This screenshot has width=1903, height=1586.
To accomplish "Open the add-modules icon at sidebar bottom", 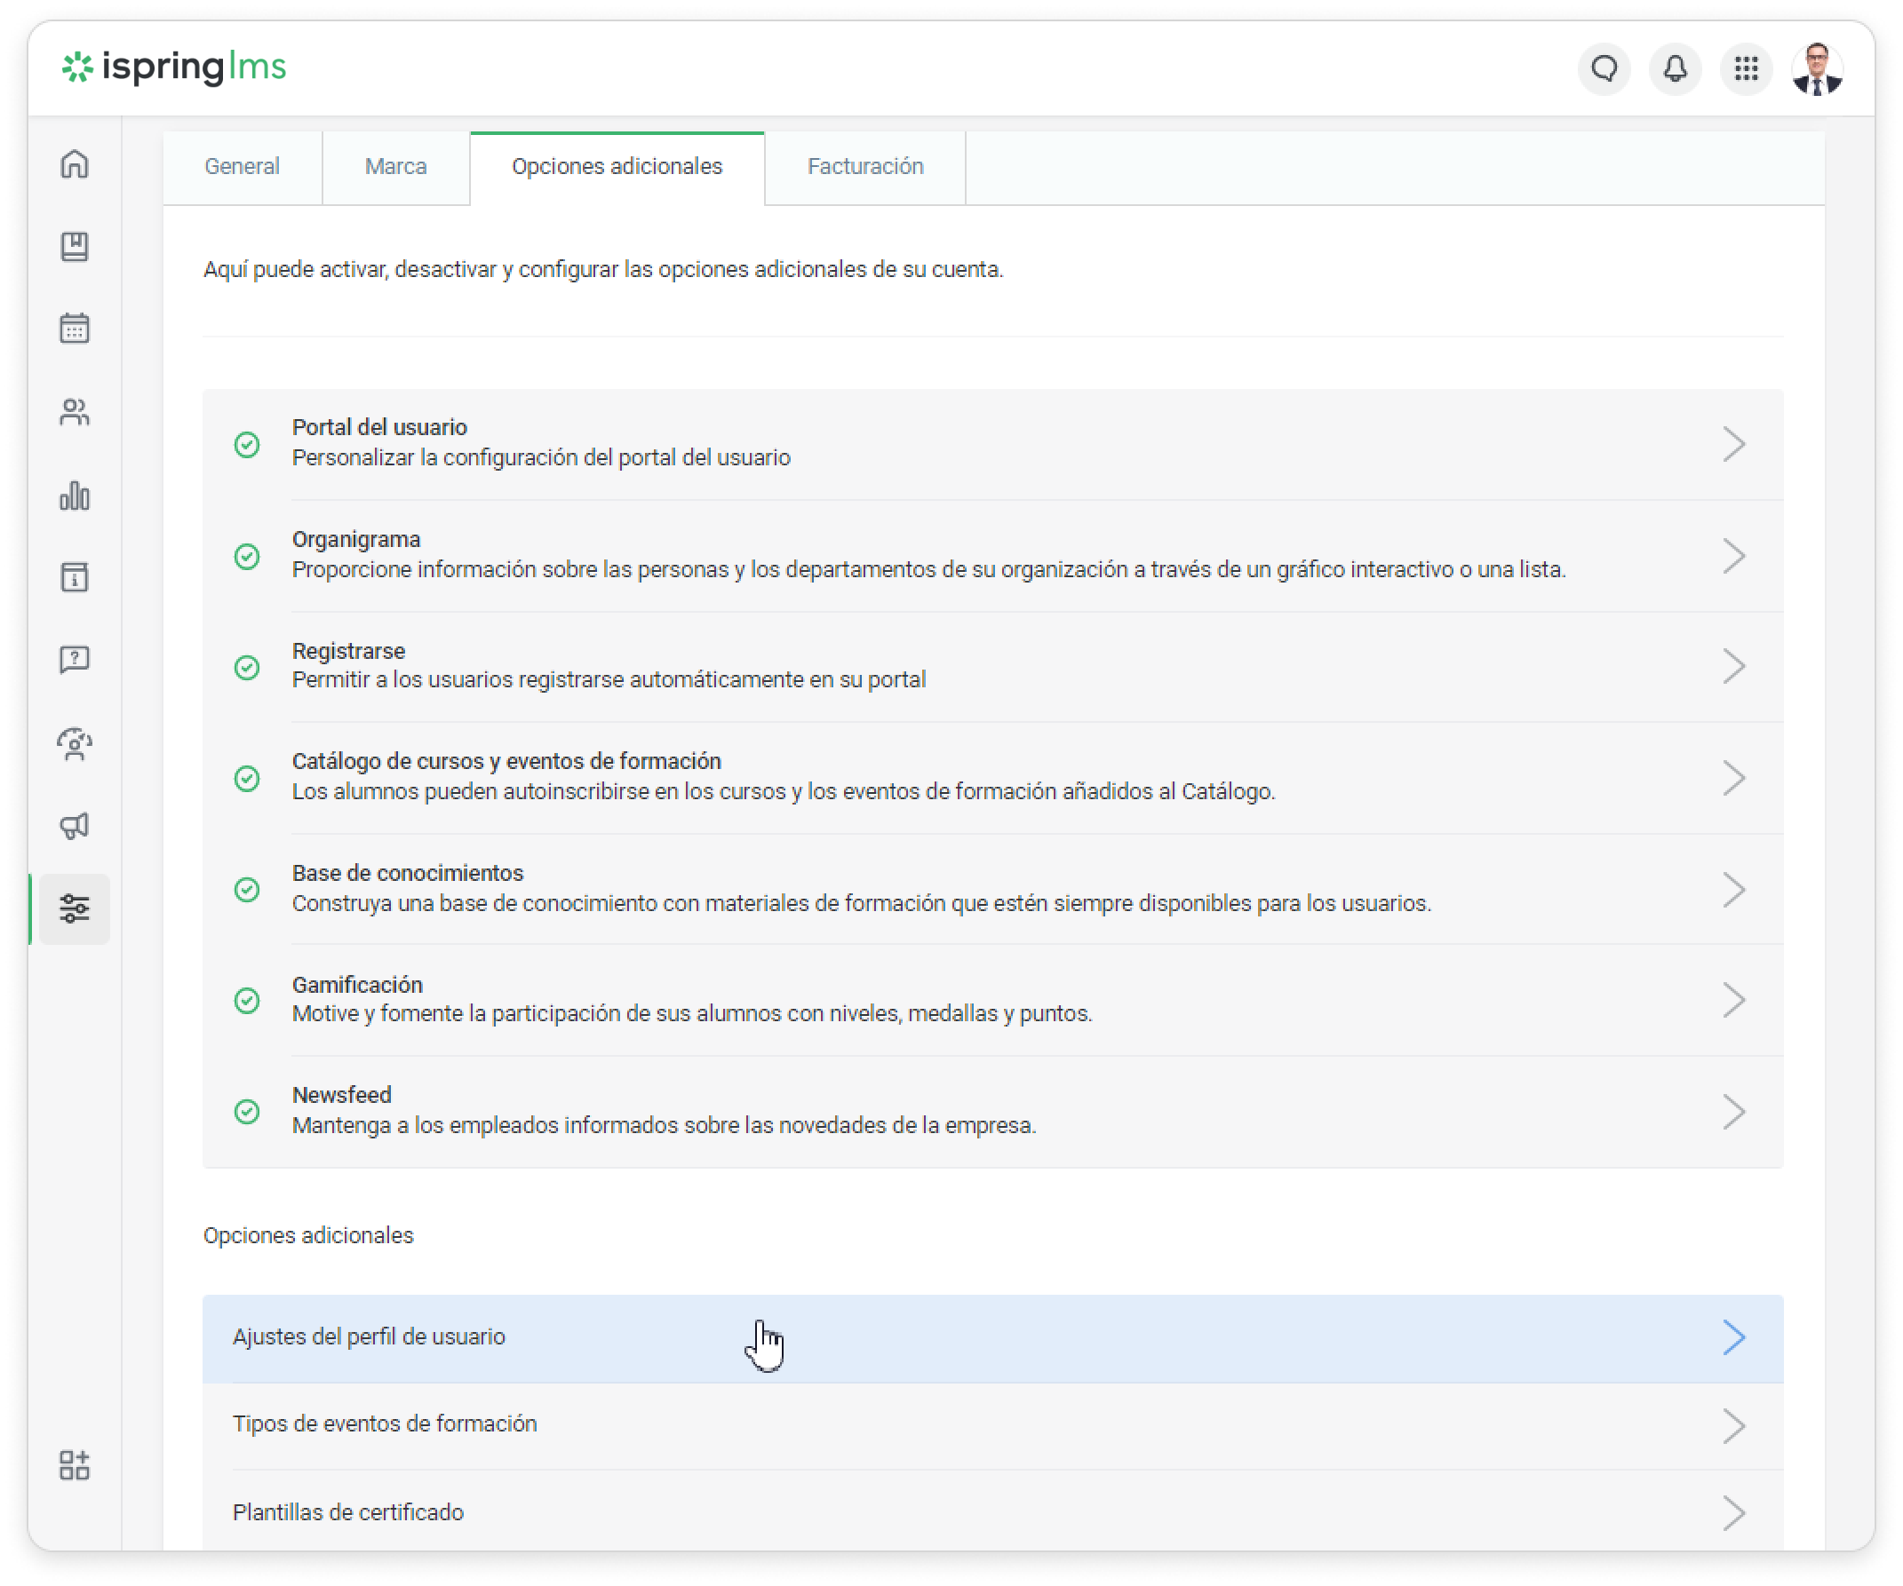I will point(75,1464).
